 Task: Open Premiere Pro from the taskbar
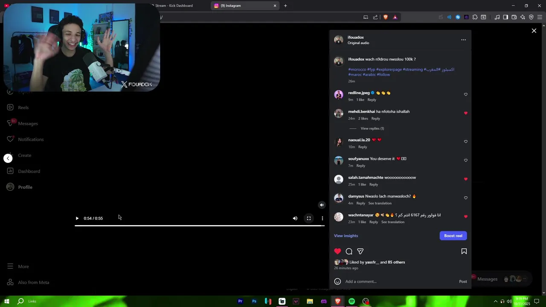click(x=240, y=301)
